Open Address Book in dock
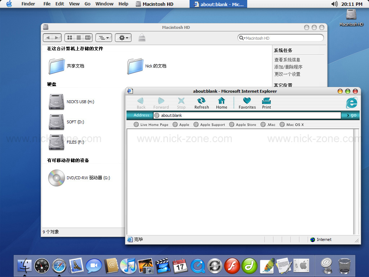Viewport: 369px width, 277px height. click(111, 266)
